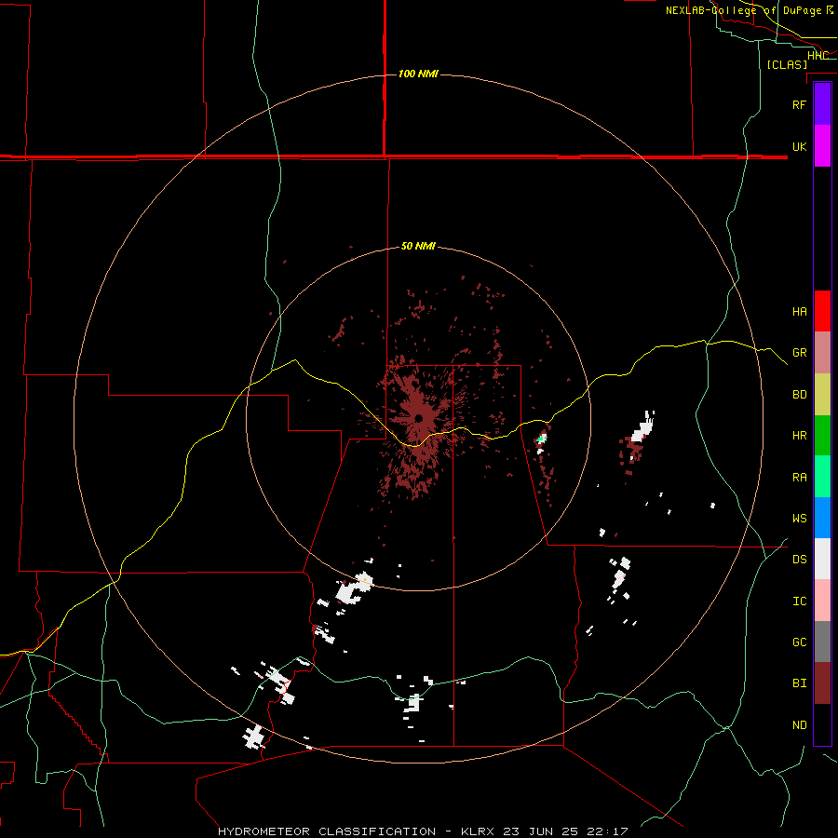Click the HA legend label

pyautogui.click(x=799, y=312)
